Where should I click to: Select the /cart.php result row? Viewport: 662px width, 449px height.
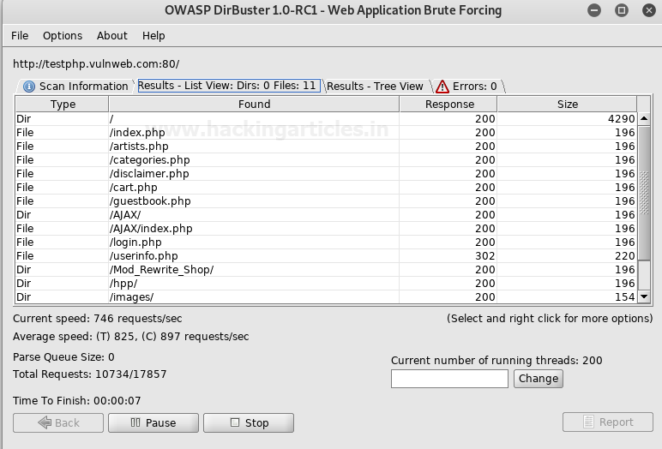pos(326,188)
